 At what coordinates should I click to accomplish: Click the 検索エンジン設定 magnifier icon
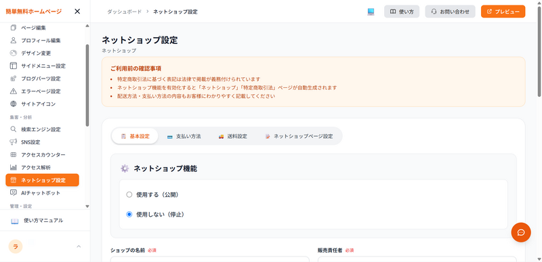14,129
